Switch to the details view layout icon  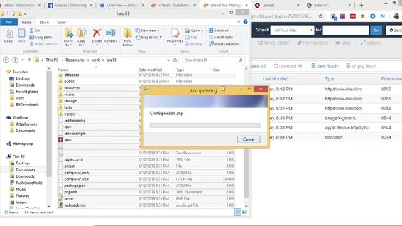(x=237, y=212)
